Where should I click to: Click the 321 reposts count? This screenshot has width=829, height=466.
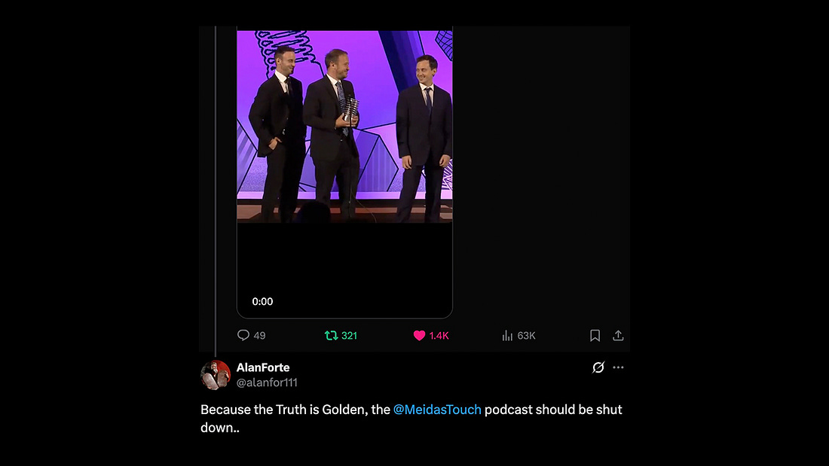349,336
